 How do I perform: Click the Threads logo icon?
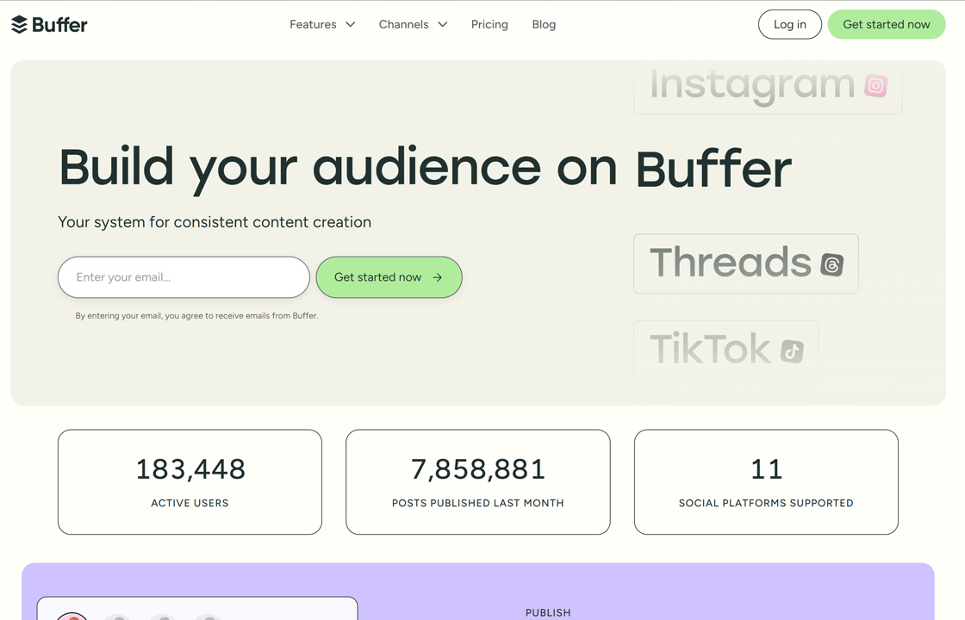pyautogui.click(x=831, y=265)
